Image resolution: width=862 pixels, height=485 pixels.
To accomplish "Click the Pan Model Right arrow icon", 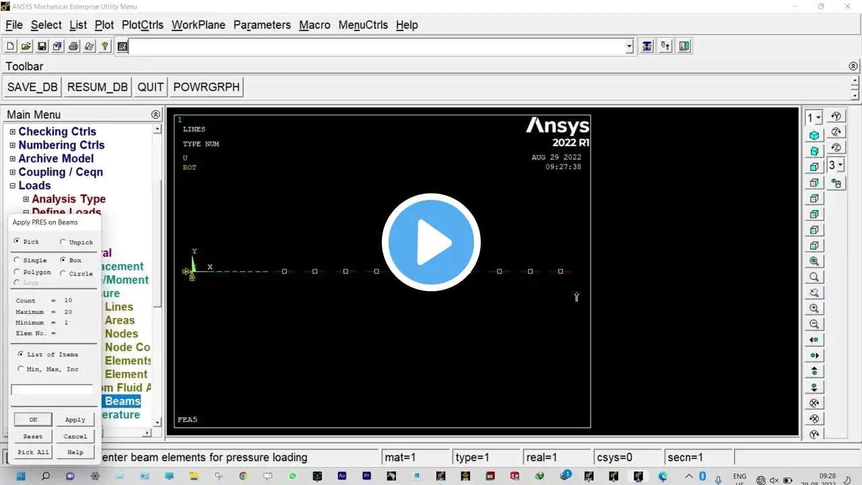I will [814, 356].
